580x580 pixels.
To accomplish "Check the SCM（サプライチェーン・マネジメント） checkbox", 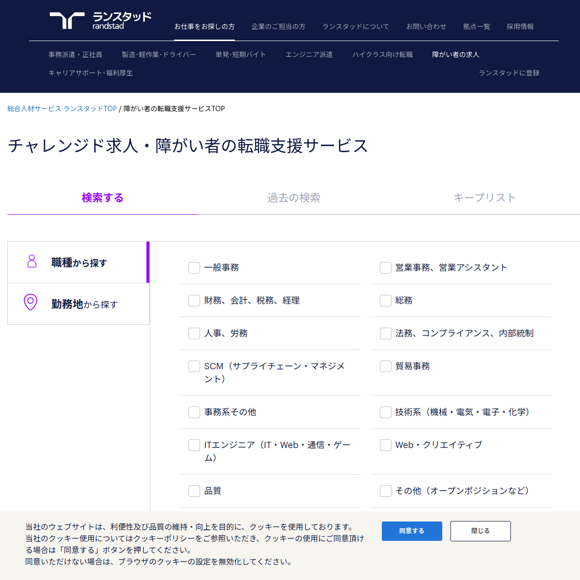I will 194,366.
